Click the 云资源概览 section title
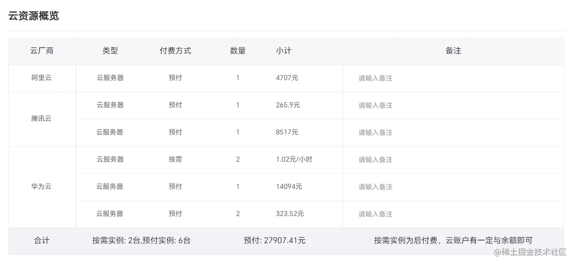Image resolution: width=575 pixels, height=265 pixels. (34, 16)
